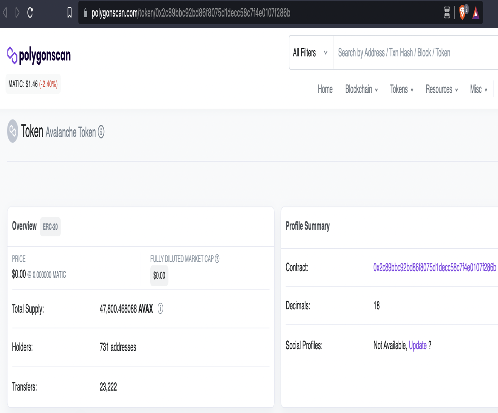The width and height of the screenshot is (498, 413).
Task: Open the Misc menu
Action: pos(478,89)
